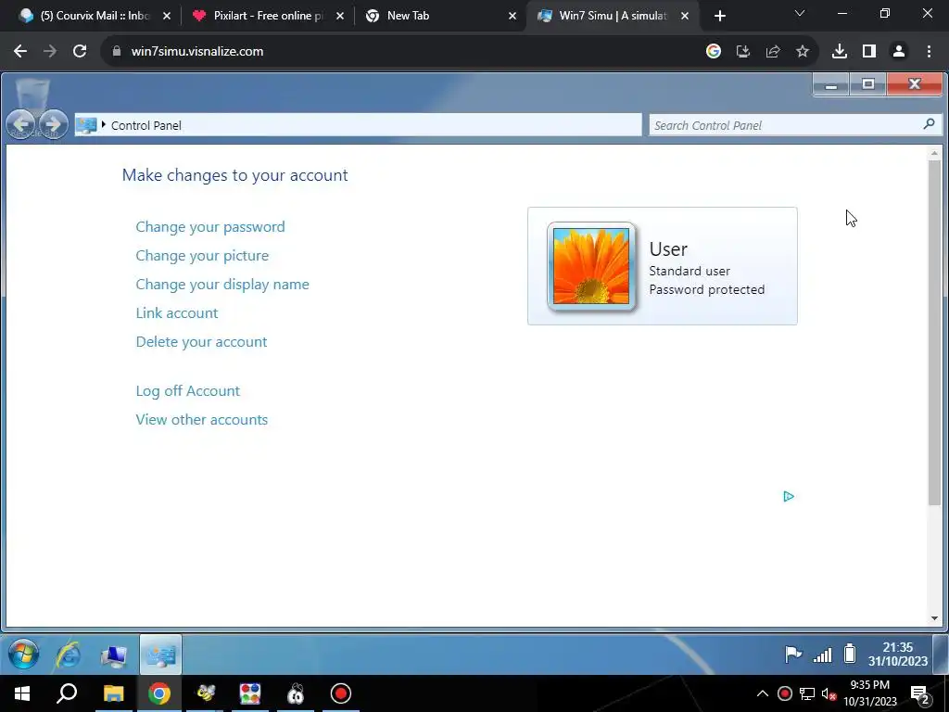This screenshot has height=712, width=949.
Task: Click Log off Account
Action: (x=187, y=390)
